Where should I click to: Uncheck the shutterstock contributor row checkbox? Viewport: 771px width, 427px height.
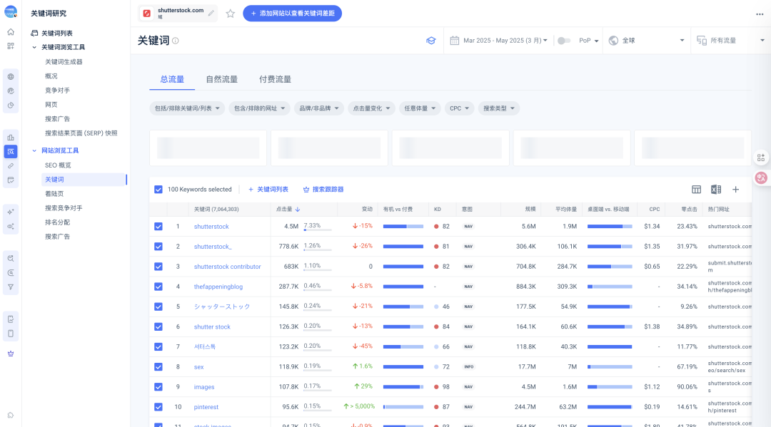pyautogui.click(x=158, y=267)
